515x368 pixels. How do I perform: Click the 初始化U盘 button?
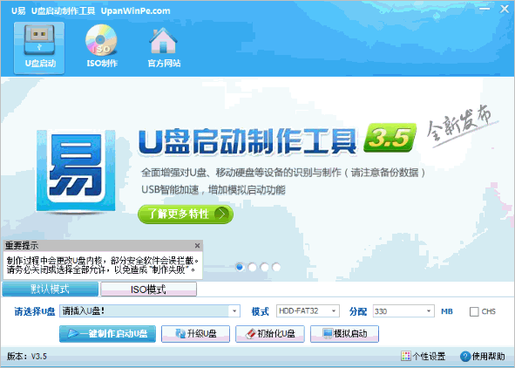point(270,334)
